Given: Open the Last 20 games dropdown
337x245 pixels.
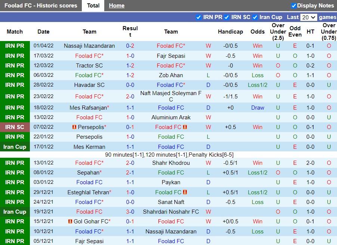Looking at the screenshot, I should coord(309,17).
